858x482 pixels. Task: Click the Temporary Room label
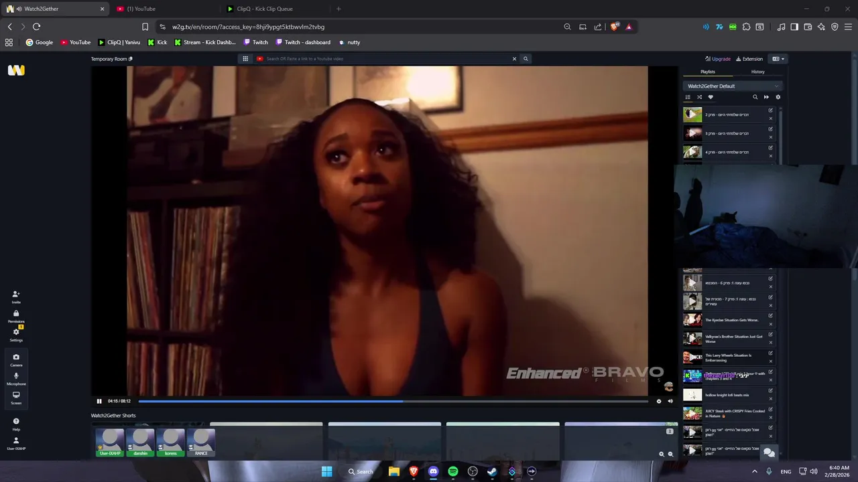109,59
